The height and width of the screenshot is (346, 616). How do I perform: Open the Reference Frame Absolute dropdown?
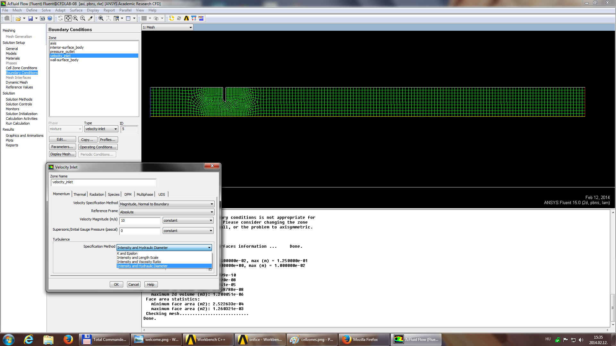tap(167, 212)
